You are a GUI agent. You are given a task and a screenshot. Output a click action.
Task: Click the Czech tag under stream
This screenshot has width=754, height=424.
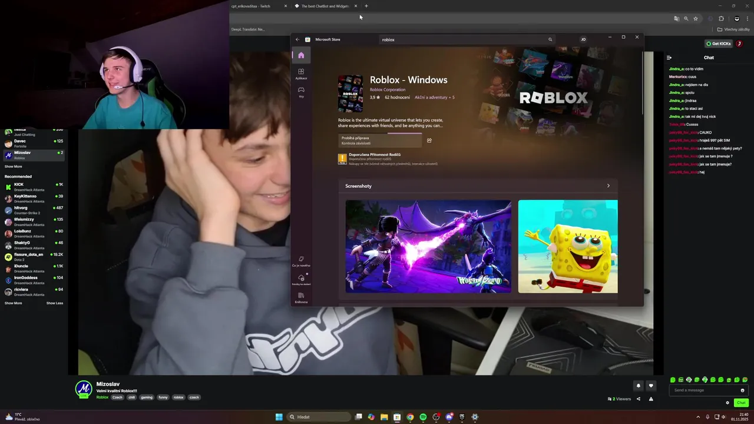118,397
